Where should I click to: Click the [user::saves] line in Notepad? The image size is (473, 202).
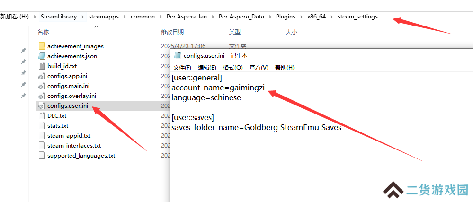tap(193, 118)
